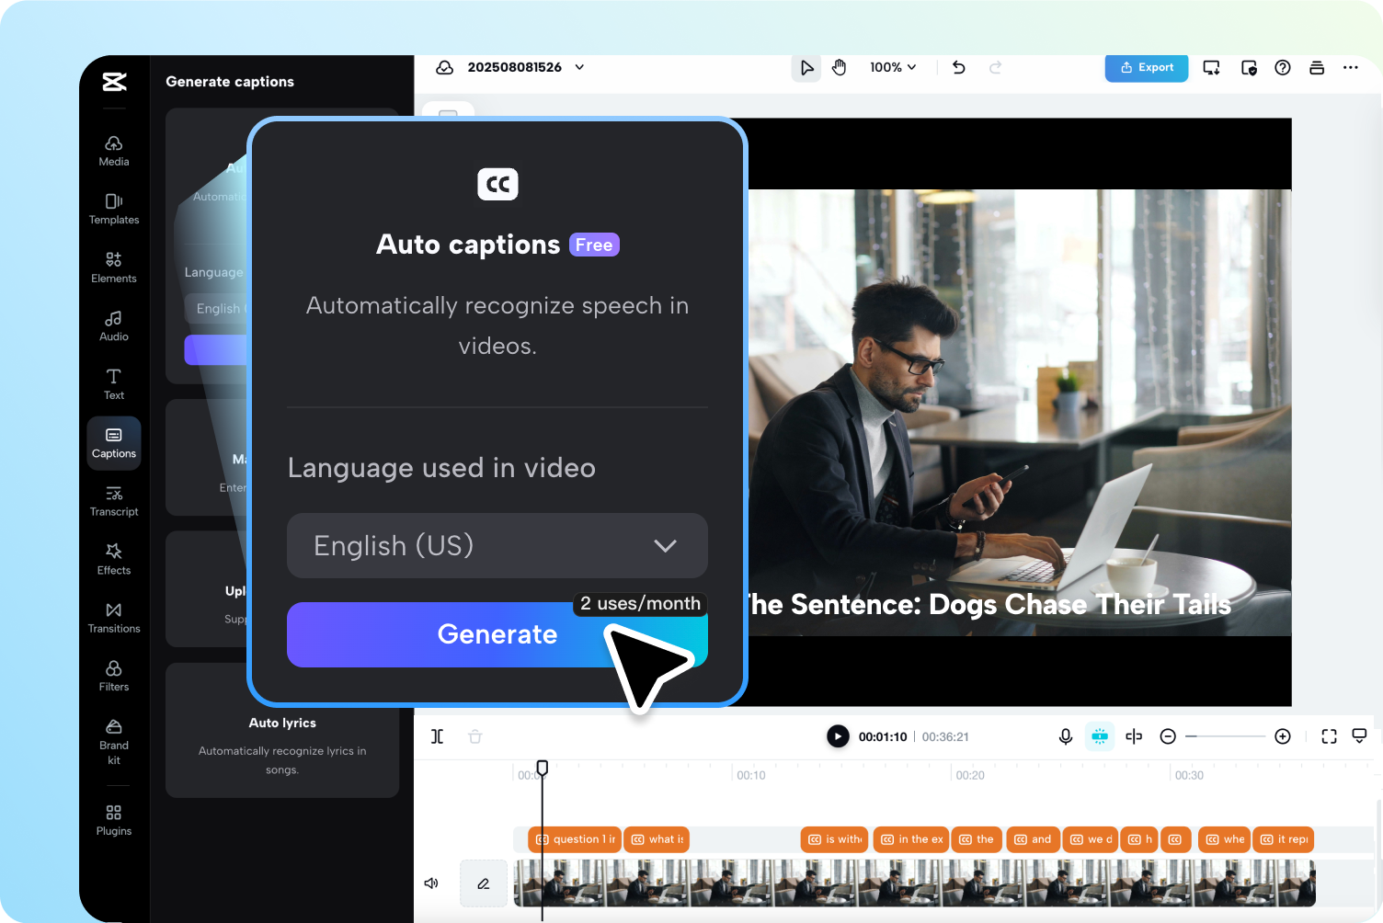Select the Captions sidebar tab
The width and height of the screenshot is (1383, 923).
point(114,443)
